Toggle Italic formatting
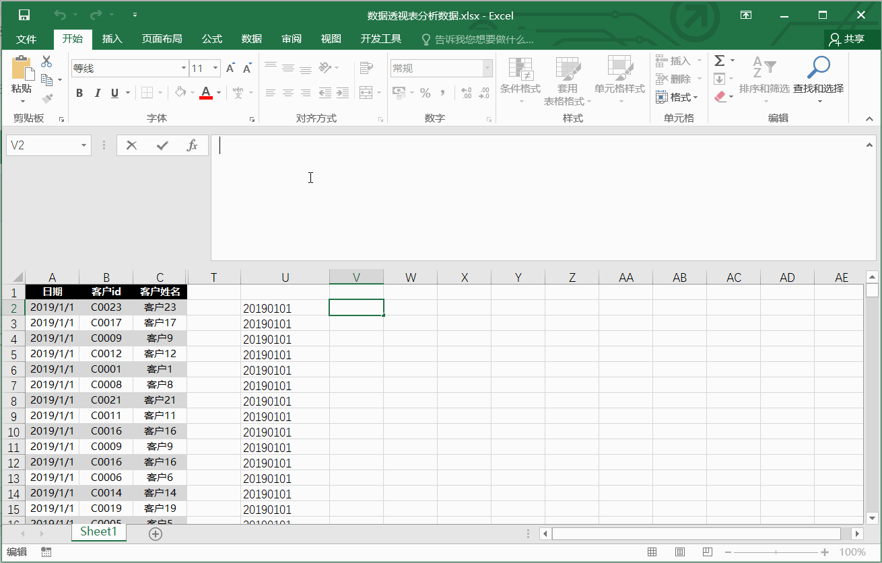 [x=97, y=93]
